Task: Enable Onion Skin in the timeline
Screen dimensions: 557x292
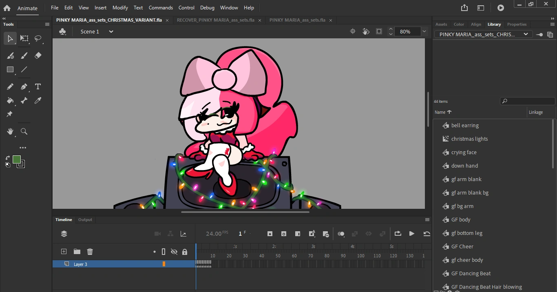Action: point(341,234)
